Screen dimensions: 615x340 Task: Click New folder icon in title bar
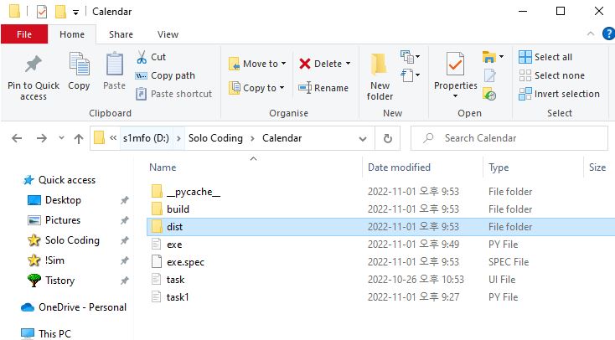60,12
